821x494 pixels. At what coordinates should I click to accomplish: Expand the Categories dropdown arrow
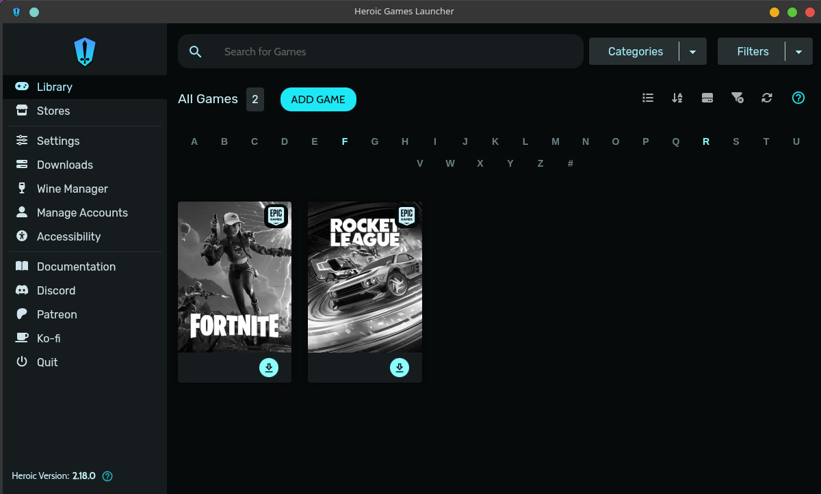click(x=692, y=51)
